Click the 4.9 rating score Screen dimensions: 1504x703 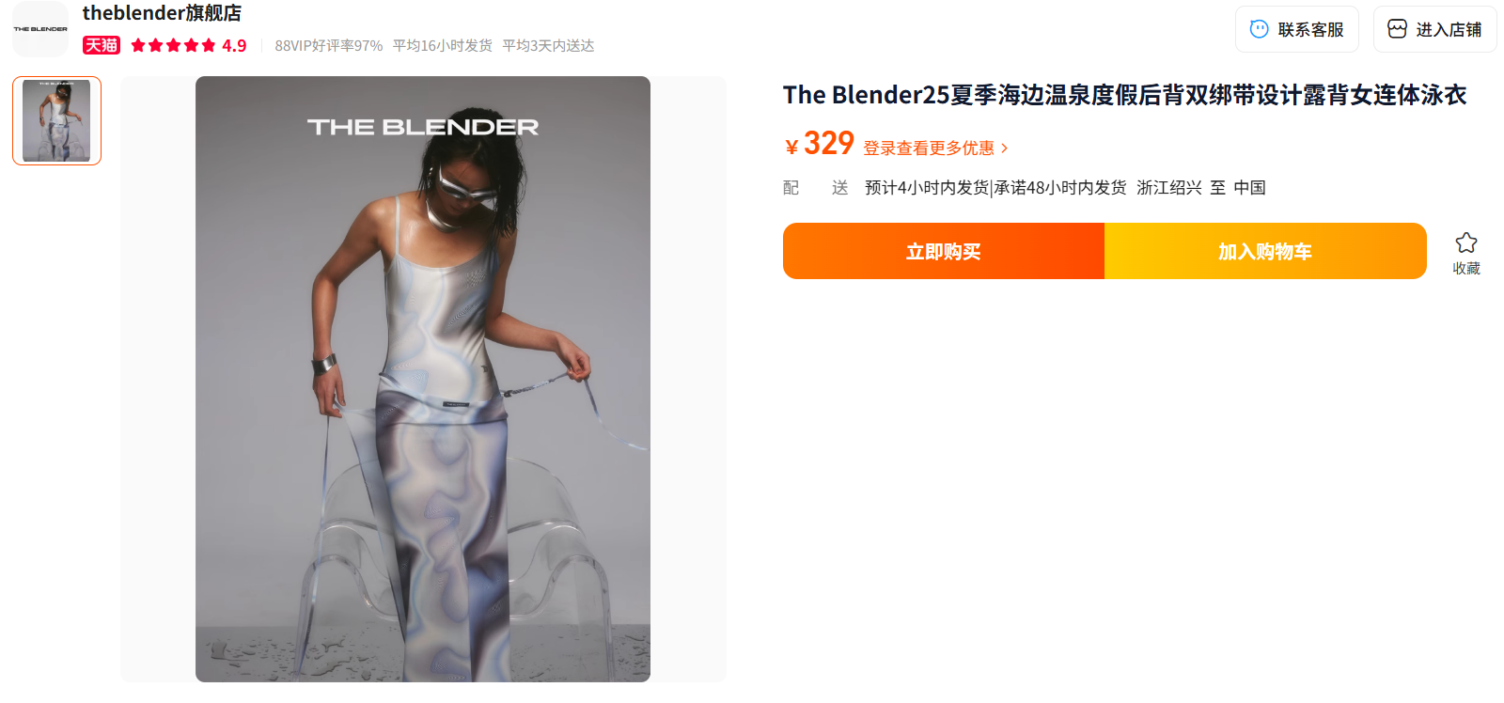pyautogui.click(x=234, y=46)
